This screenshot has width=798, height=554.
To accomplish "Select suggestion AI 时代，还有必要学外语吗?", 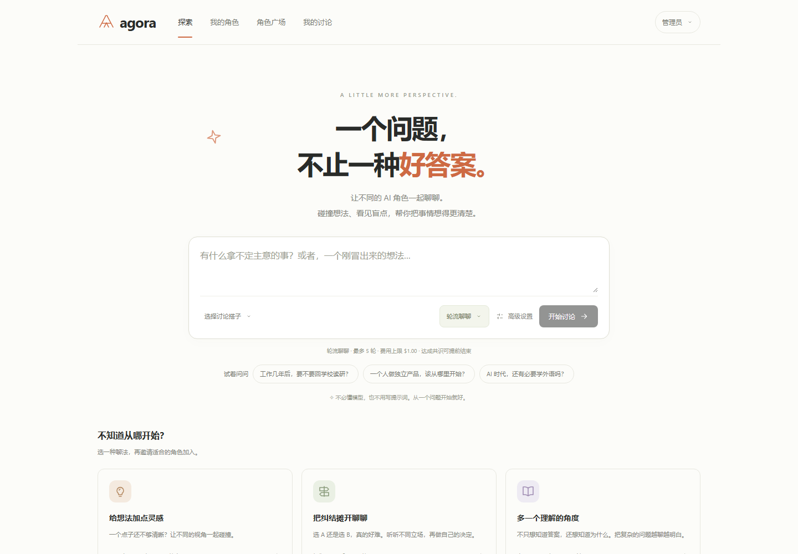I will (526, 374).
